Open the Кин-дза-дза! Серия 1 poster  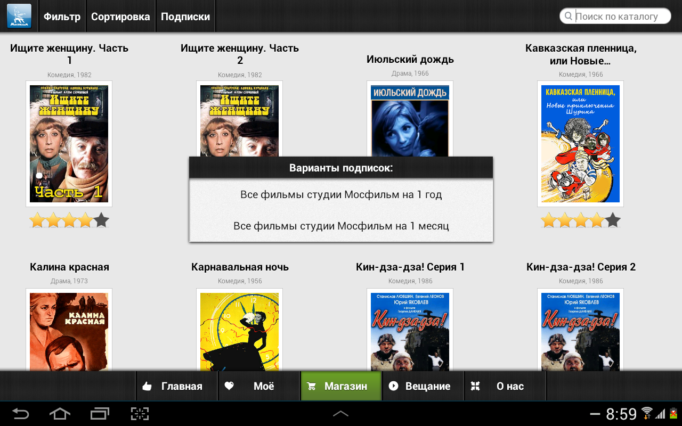click(x=410, y=330)
